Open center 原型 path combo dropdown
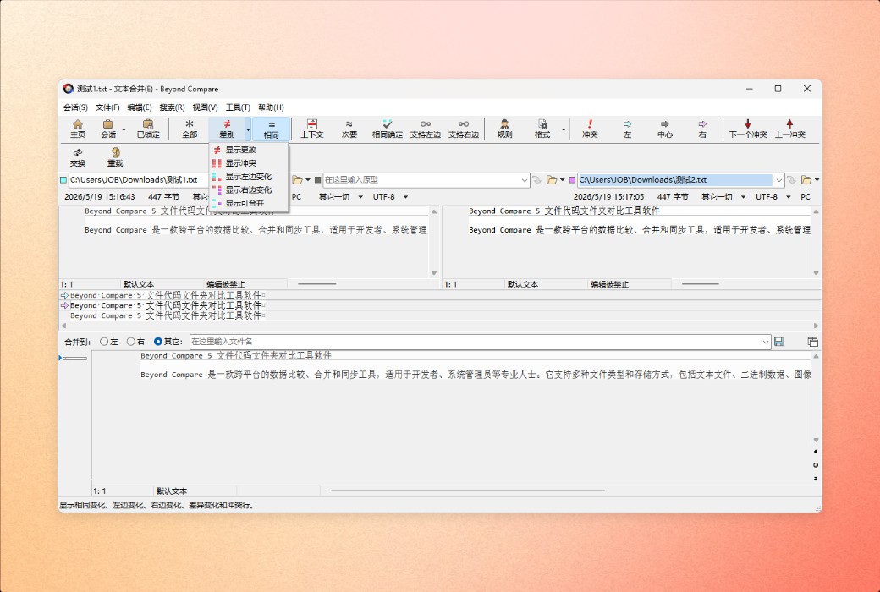The width and height of the screenshot is (880, 592). coord(524,180)
